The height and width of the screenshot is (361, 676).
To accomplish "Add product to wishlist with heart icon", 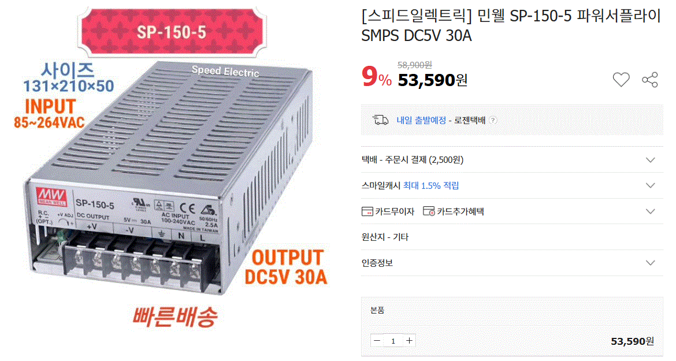I will 621,80.
